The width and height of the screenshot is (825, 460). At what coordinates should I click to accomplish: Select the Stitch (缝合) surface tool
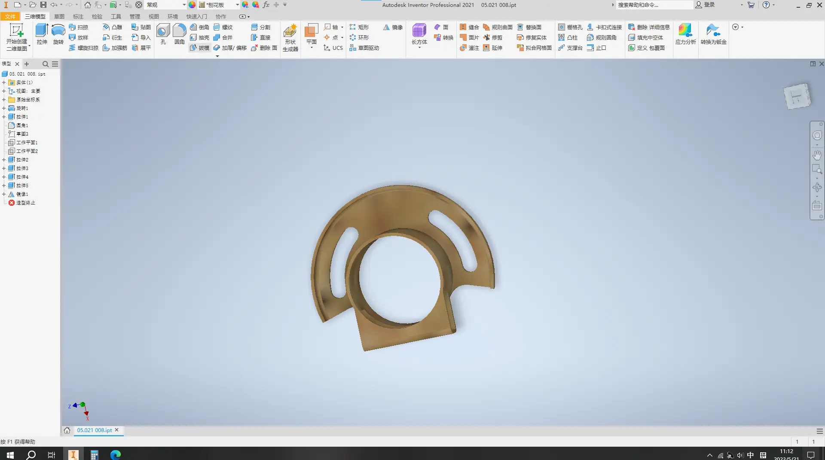(469, 27)
